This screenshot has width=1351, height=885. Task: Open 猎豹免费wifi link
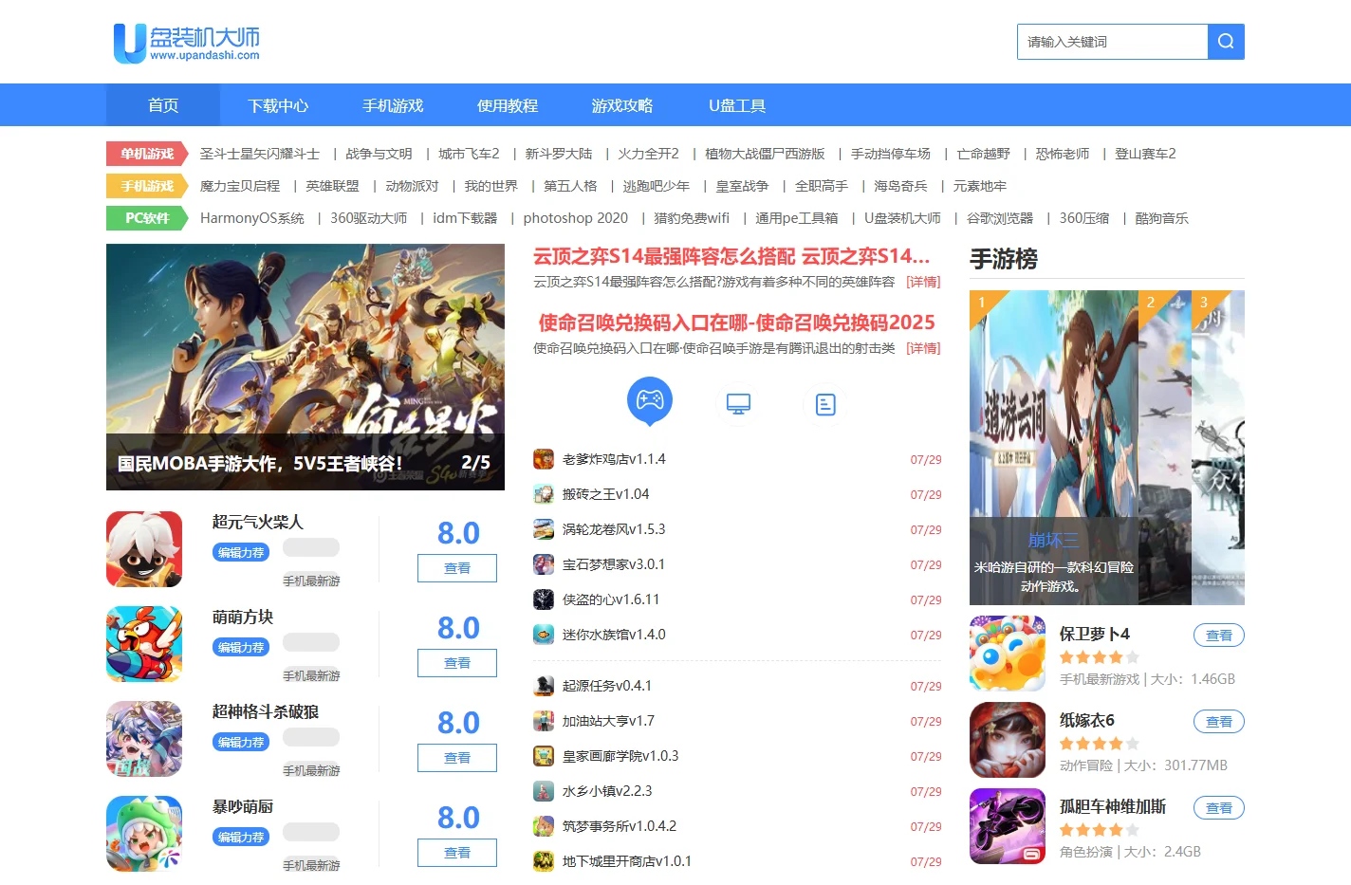[x=692, y=218]
